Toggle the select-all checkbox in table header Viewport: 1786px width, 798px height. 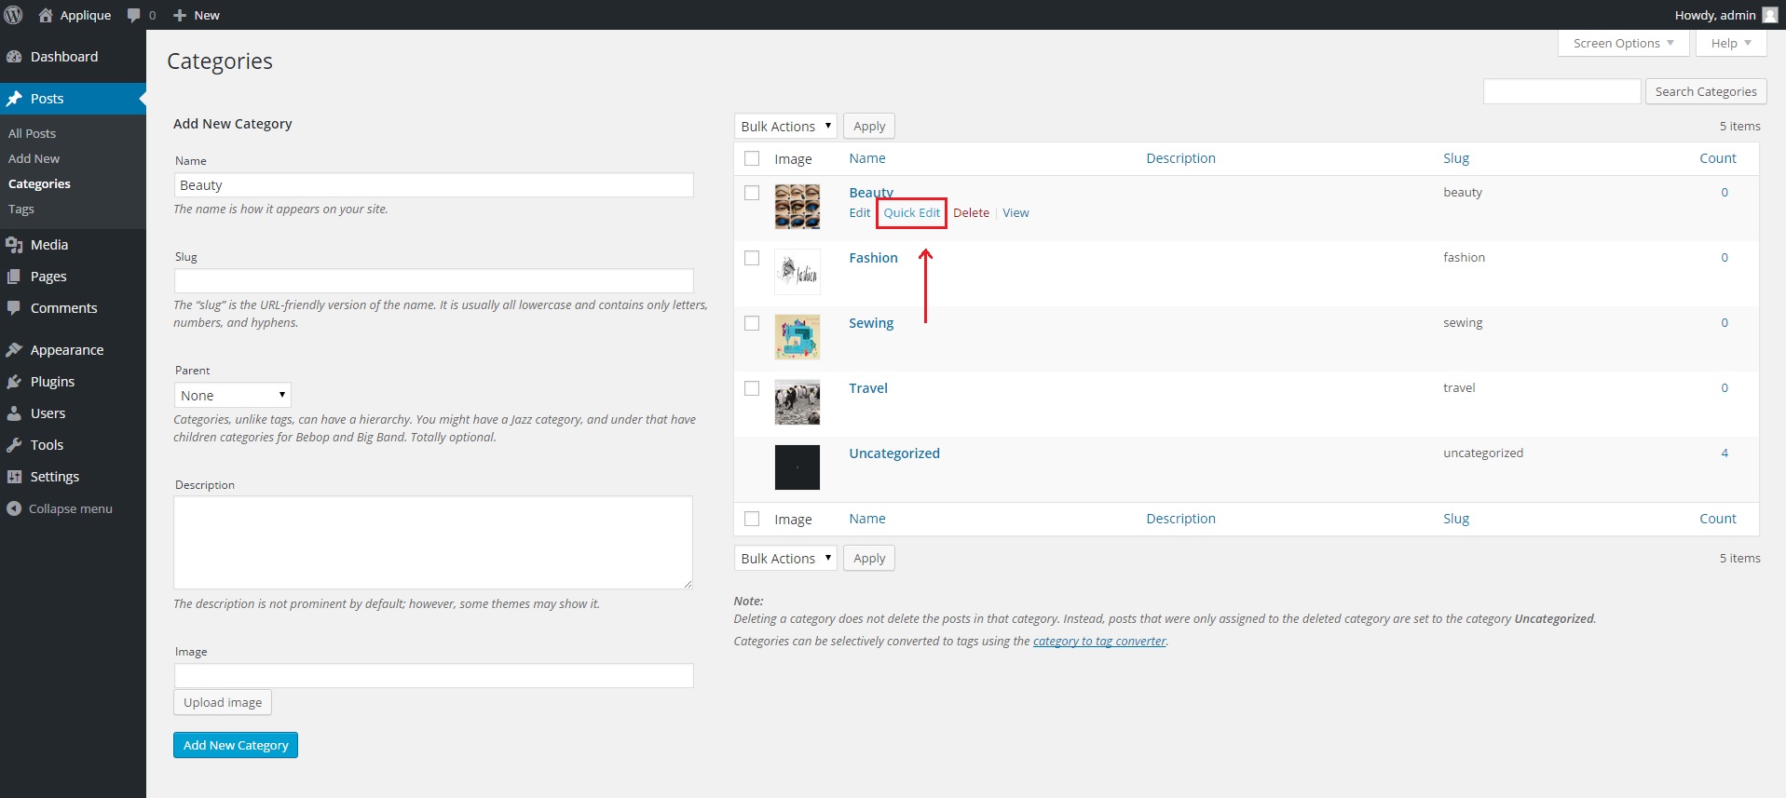[752, 158]
